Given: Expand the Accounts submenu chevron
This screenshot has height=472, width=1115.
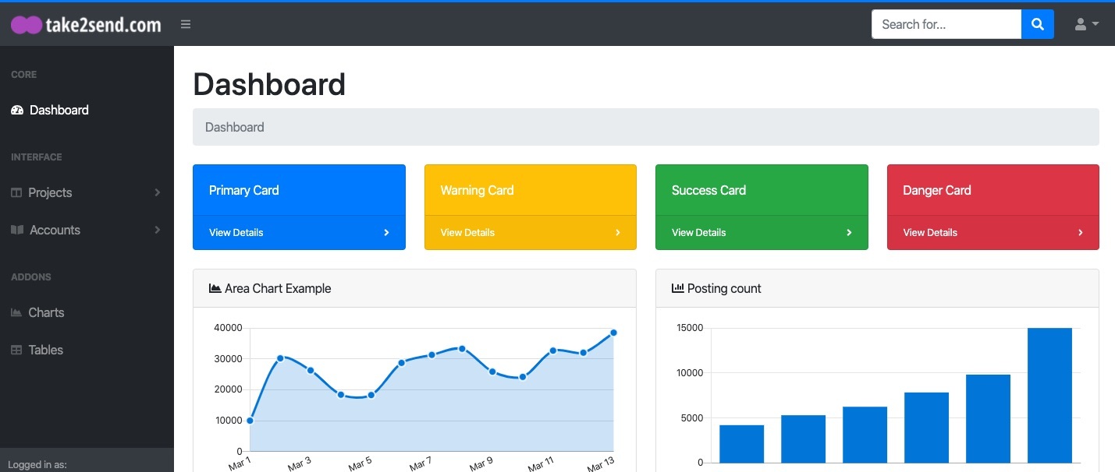Looking at the screenshot, I should [158, 230].
